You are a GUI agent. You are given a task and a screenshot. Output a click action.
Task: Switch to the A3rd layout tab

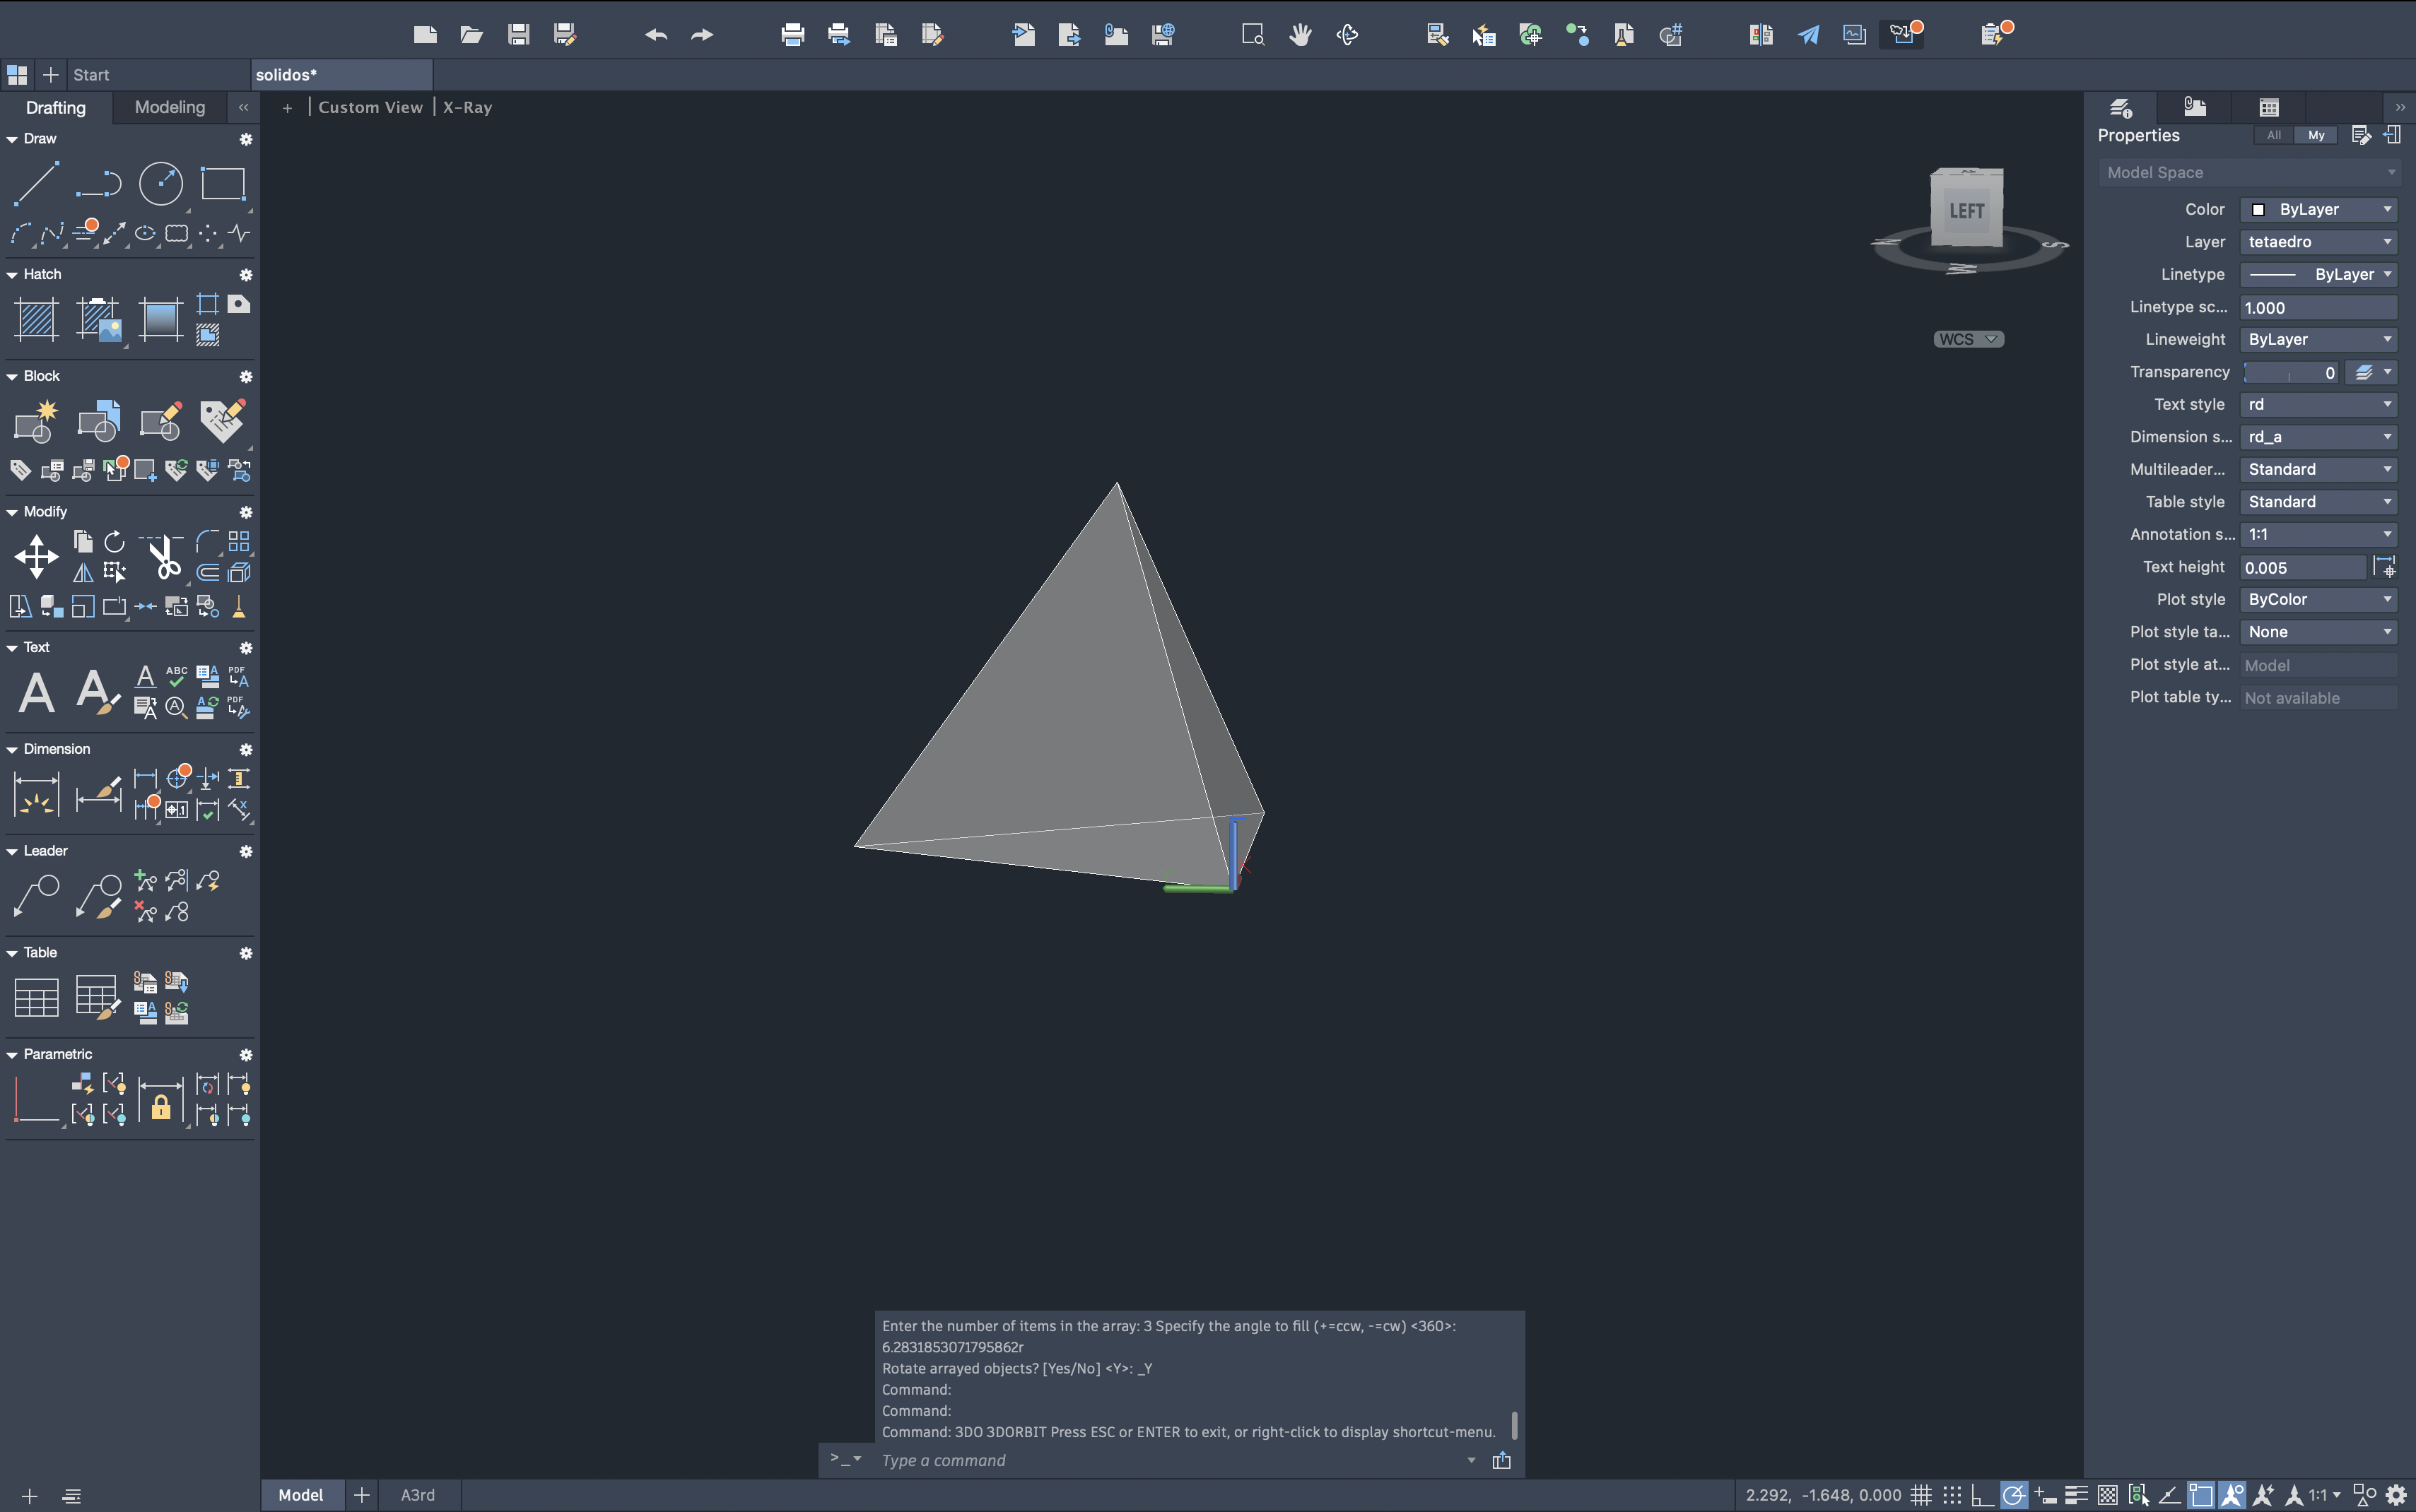(x=417, y=1495)
